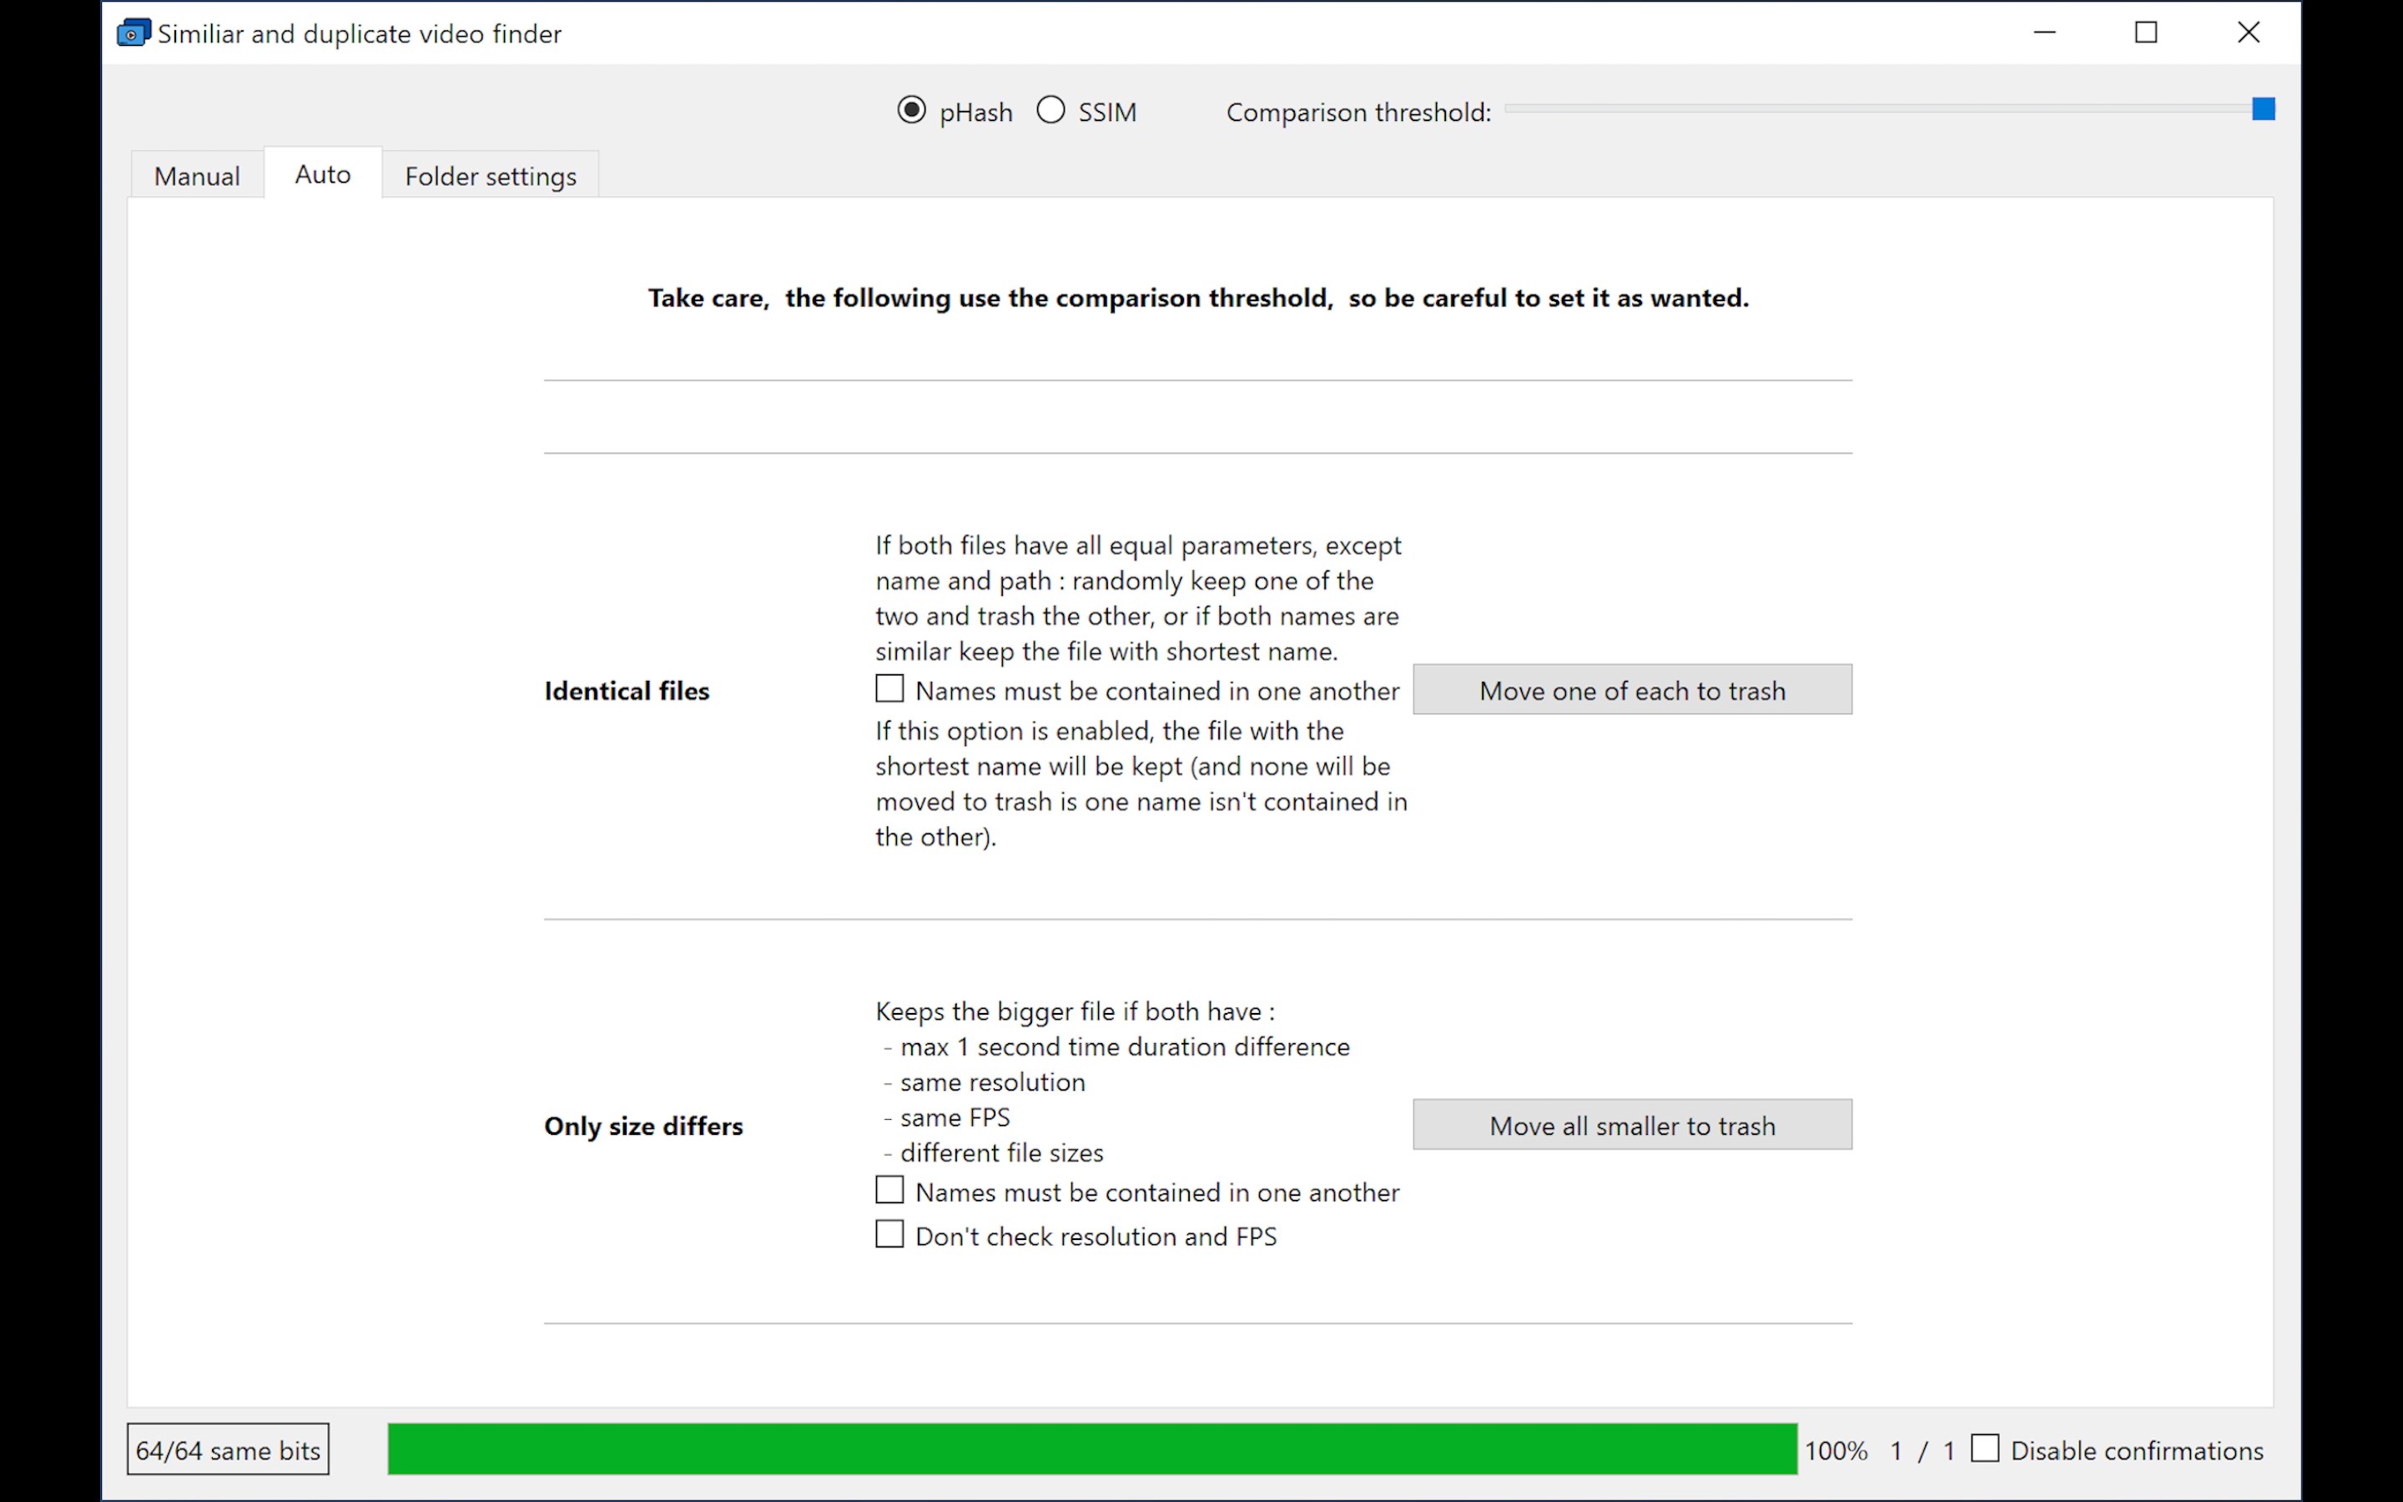Viewport: 2403px width, 1502px height.
Task: Click the 64/64 same bits indicator
Action: 228,1449
